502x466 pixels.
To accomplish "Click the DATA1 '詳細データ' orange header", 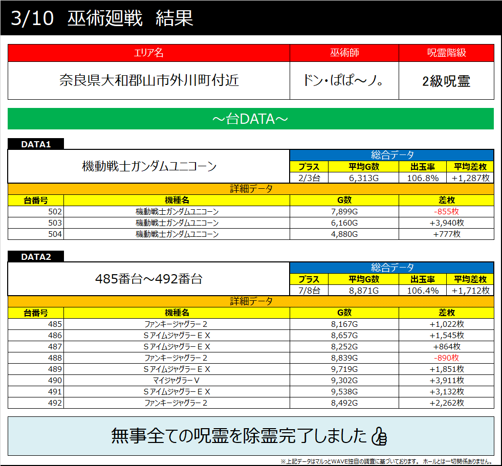I will pyautogui.click(x=251, y=189).
